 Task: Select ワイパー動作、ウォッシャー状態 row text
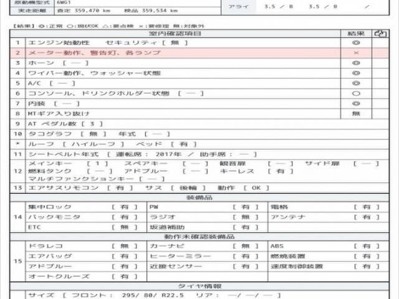click(x=94, y=74)
